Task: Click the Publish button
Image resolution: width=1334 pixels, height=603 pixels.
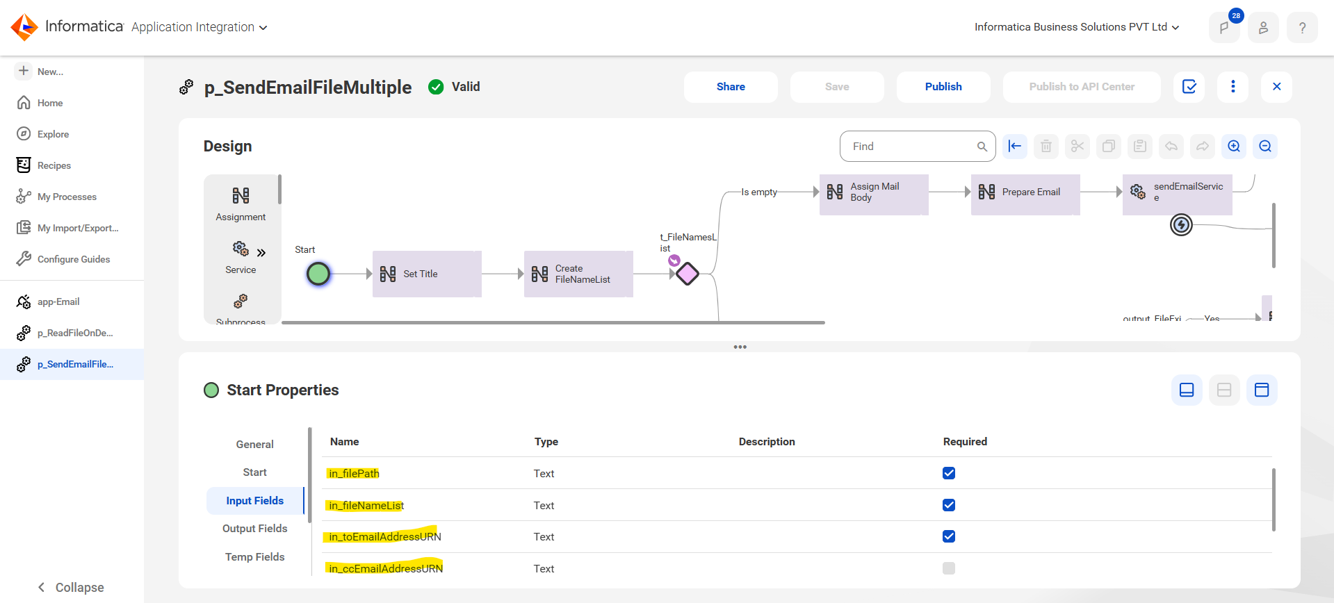Action: point(943,87)
